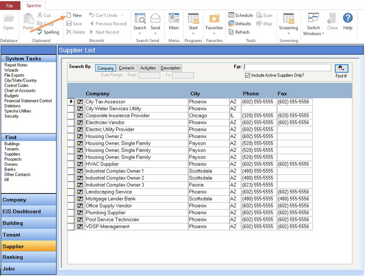Click the Delete record icon
The height and width of the screenshot is (276, 365).
[x=69, y=32]
